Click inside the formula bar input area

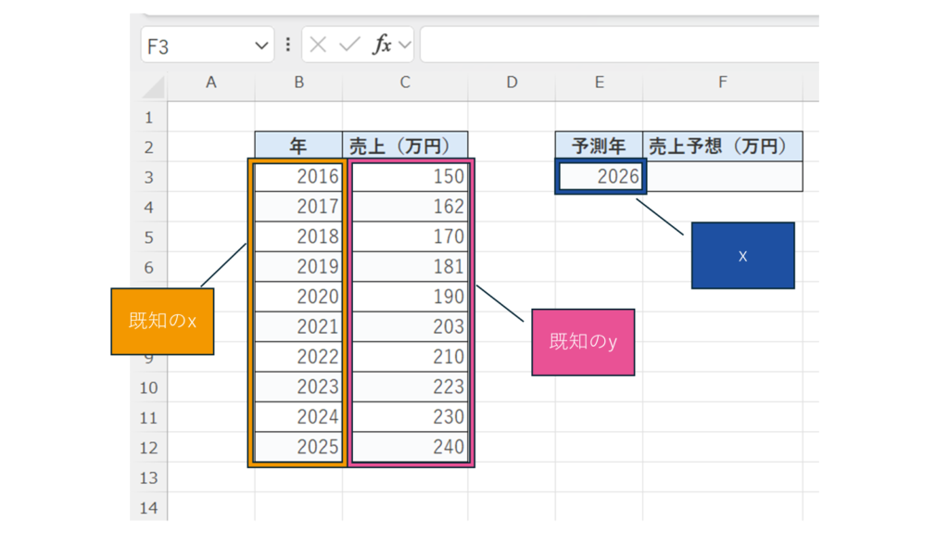click(612, 45)
